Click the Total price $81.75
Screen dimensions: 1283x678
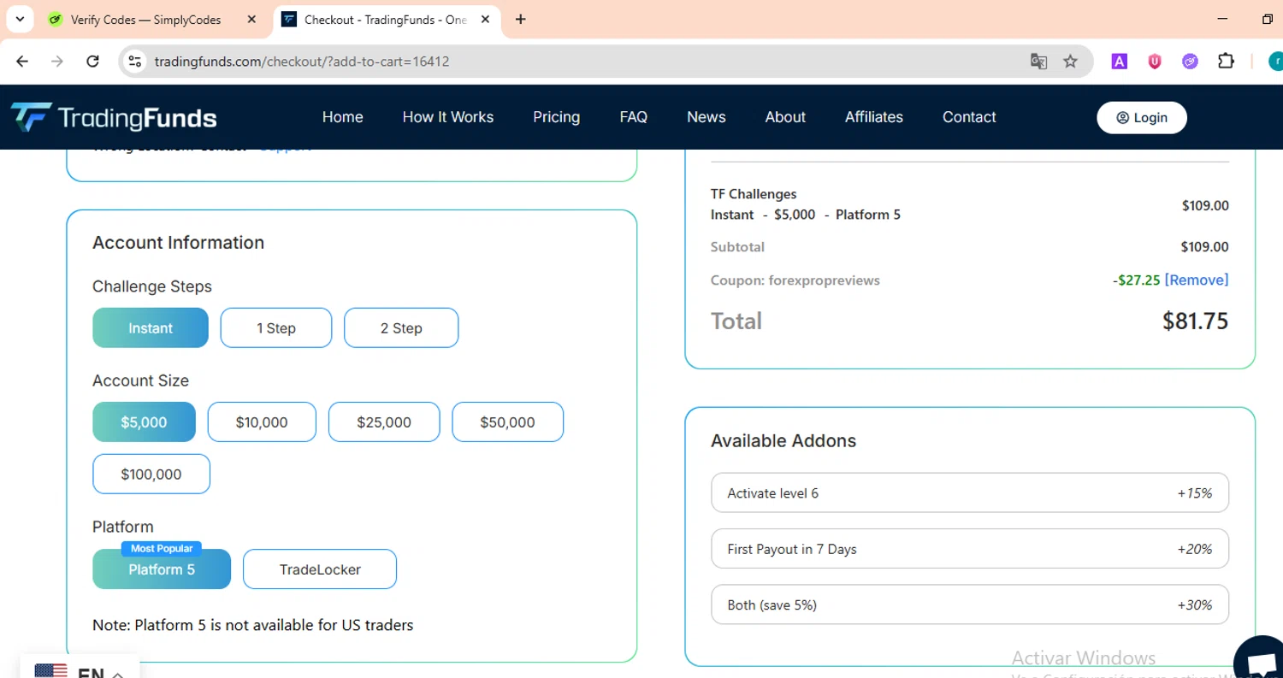tap(1195, 321)
